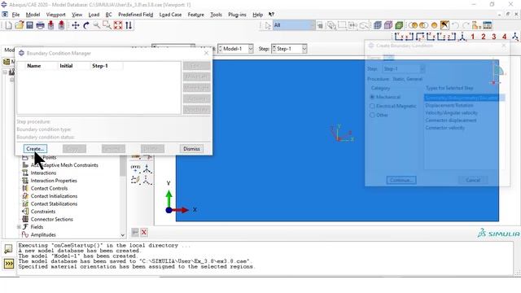Image resolution: width=521 pixels, height=293 pixels.
Task: Expand the Fields tree node
Action: [x=19, y=227]
